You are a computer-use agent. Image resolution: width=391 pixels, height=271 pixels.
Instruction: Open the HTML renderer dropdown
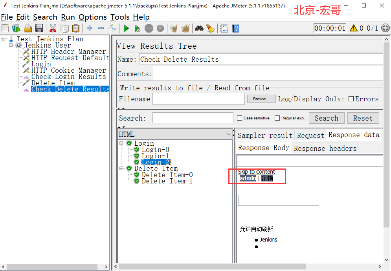pos(175,134)
